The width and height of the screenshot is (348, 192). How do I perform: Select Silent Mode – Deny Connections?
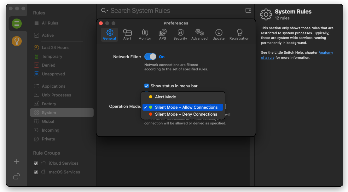[186, 114]
